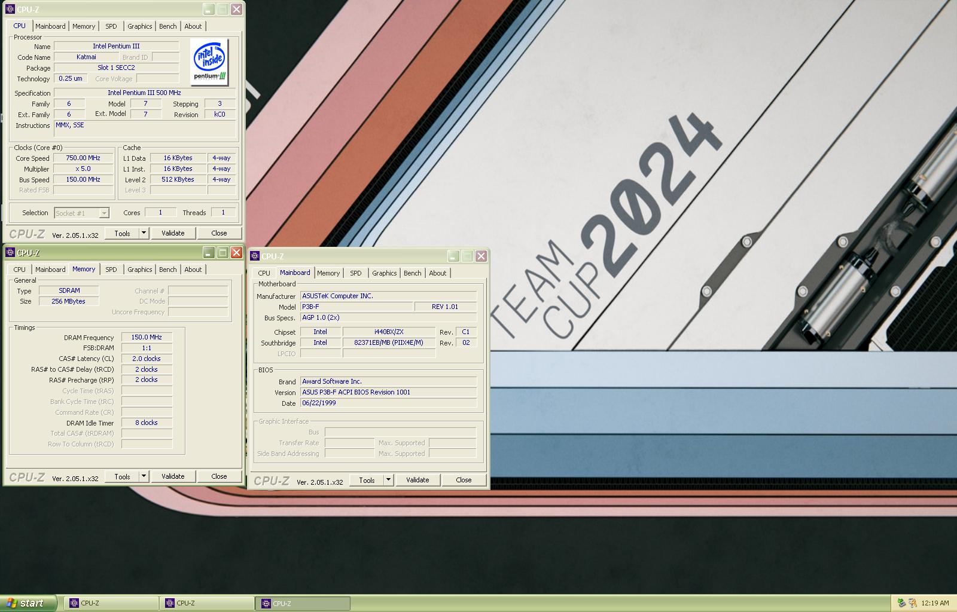Open Tools dropdown arrow in Mainboard window
The image size is (957, 612).
coord(388,480)
